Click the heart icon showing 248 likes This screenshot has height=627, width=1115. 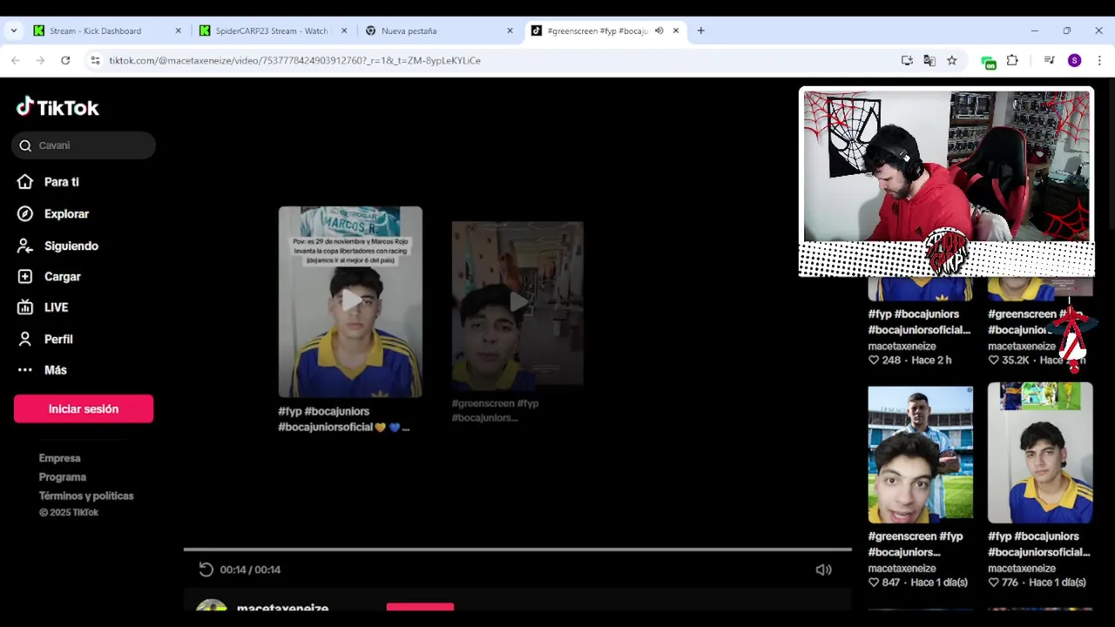[x=874, y=361]
